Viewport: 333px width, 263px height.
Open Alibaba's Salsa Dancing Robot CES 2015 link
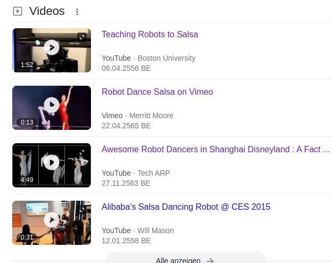point(186,207)
